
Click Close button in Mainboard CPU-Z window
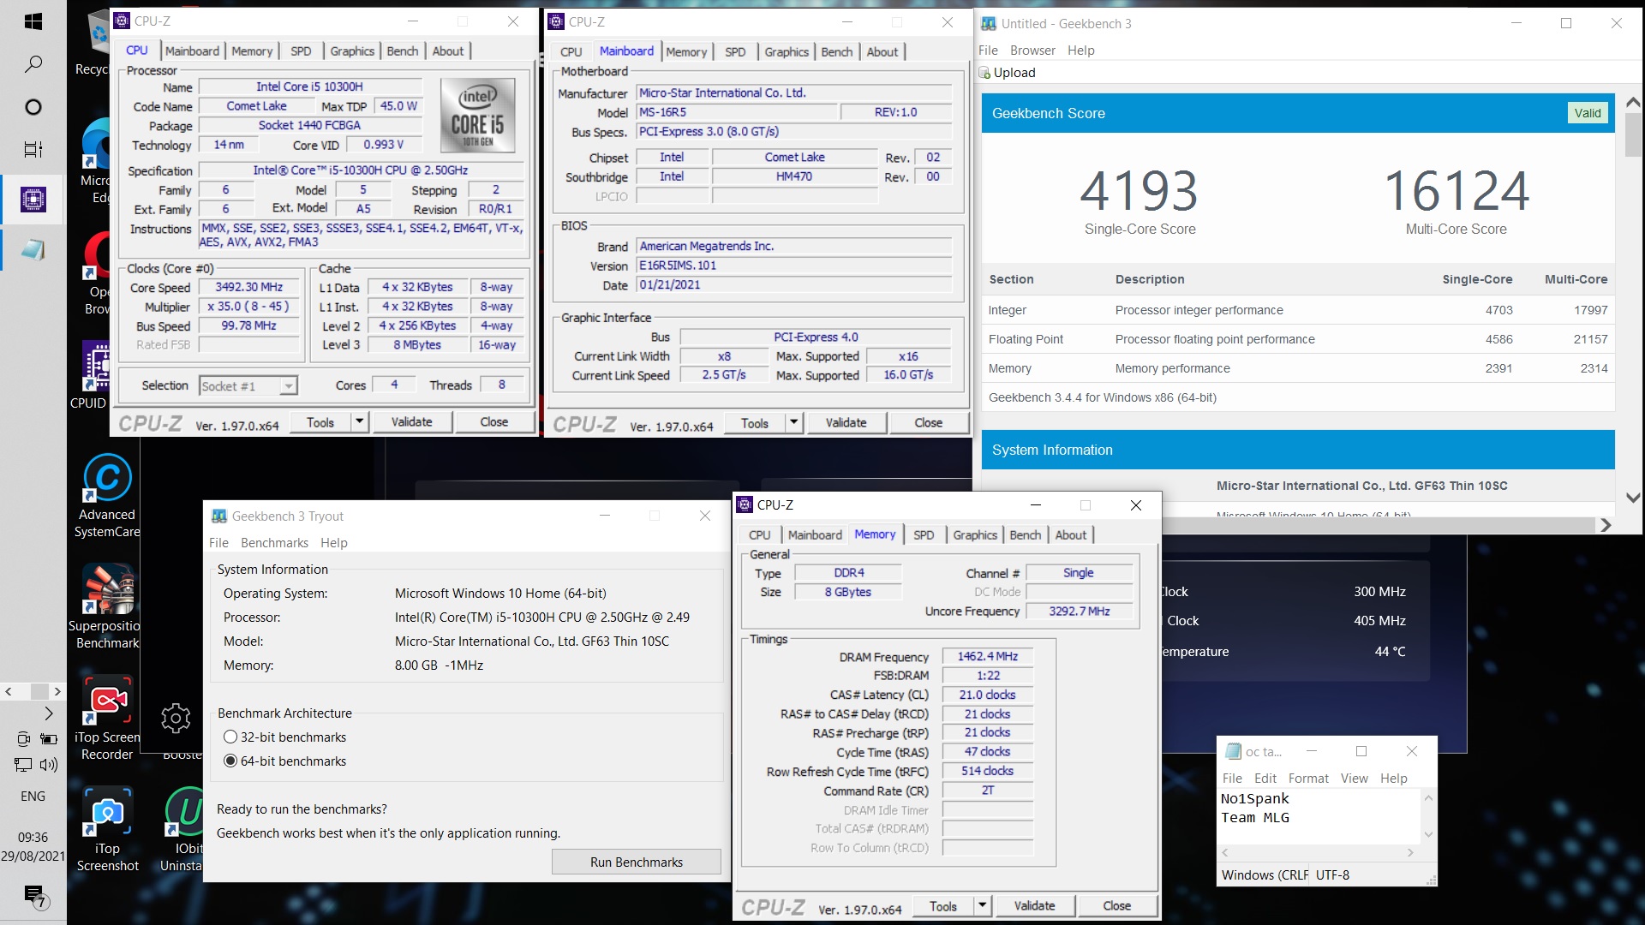pos(928,422)
